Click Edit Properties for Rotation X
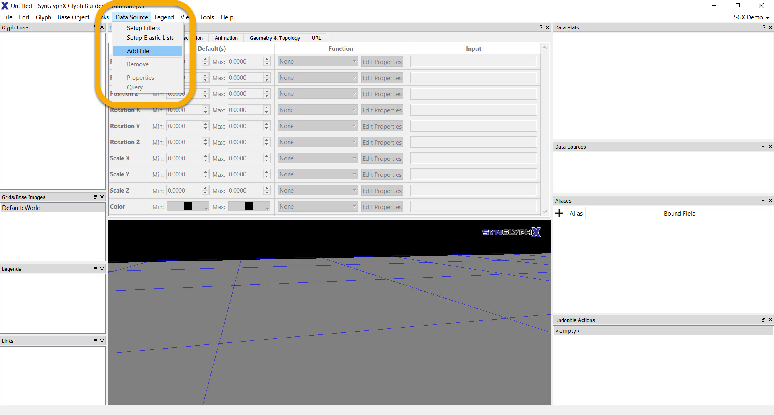The width and height of the screenshot is (774, 415). point(382,110)
